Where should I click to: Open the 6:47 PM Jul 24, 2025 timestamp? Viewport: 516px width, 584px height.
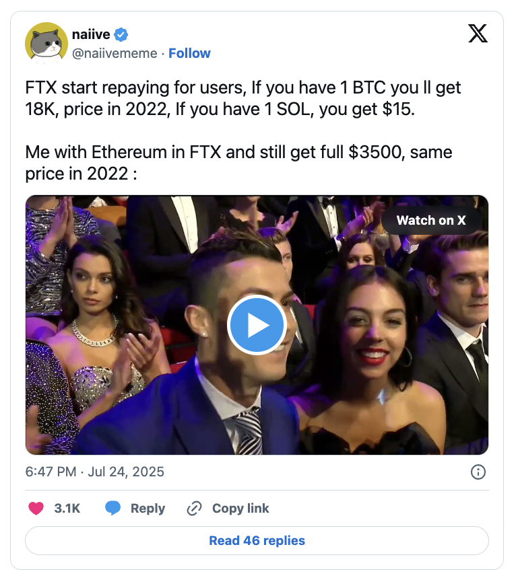coord(95,472)
